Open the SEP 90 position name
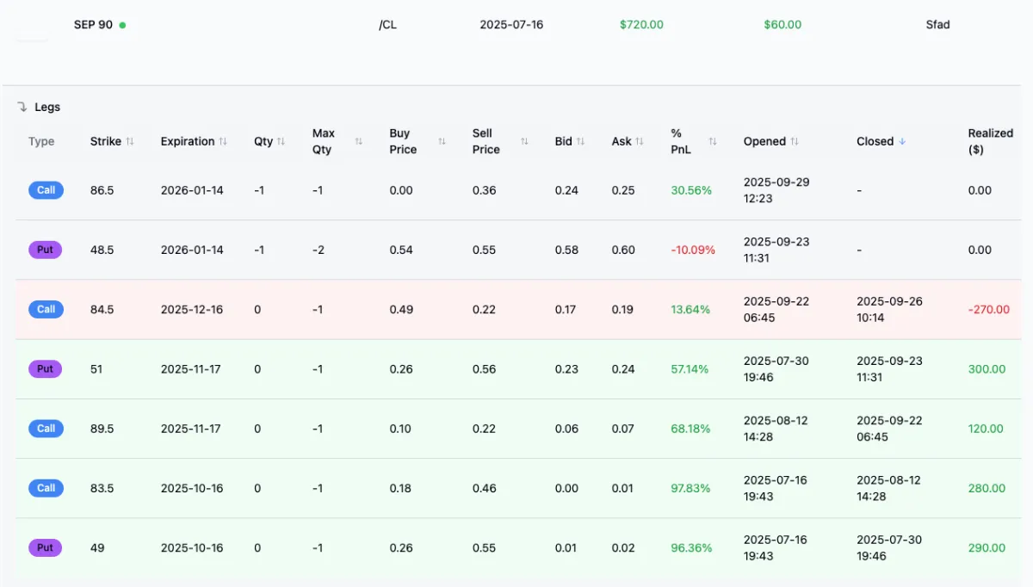 pyautogui.click(x=93, y=25)
